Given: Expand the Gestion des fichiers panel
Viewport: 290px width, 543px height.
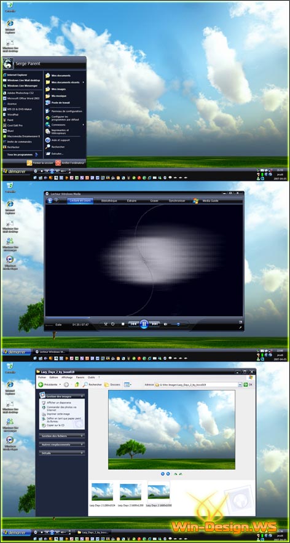Looking at the screenshot, I should [x=62, y=436].
